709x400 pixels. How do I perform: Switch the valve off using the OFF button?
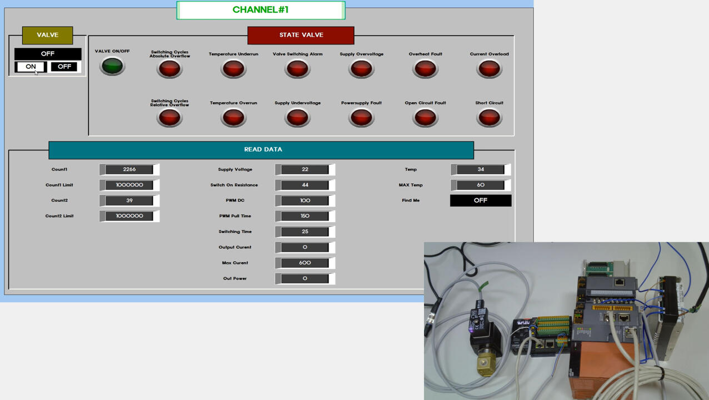[x=63, y=66]
